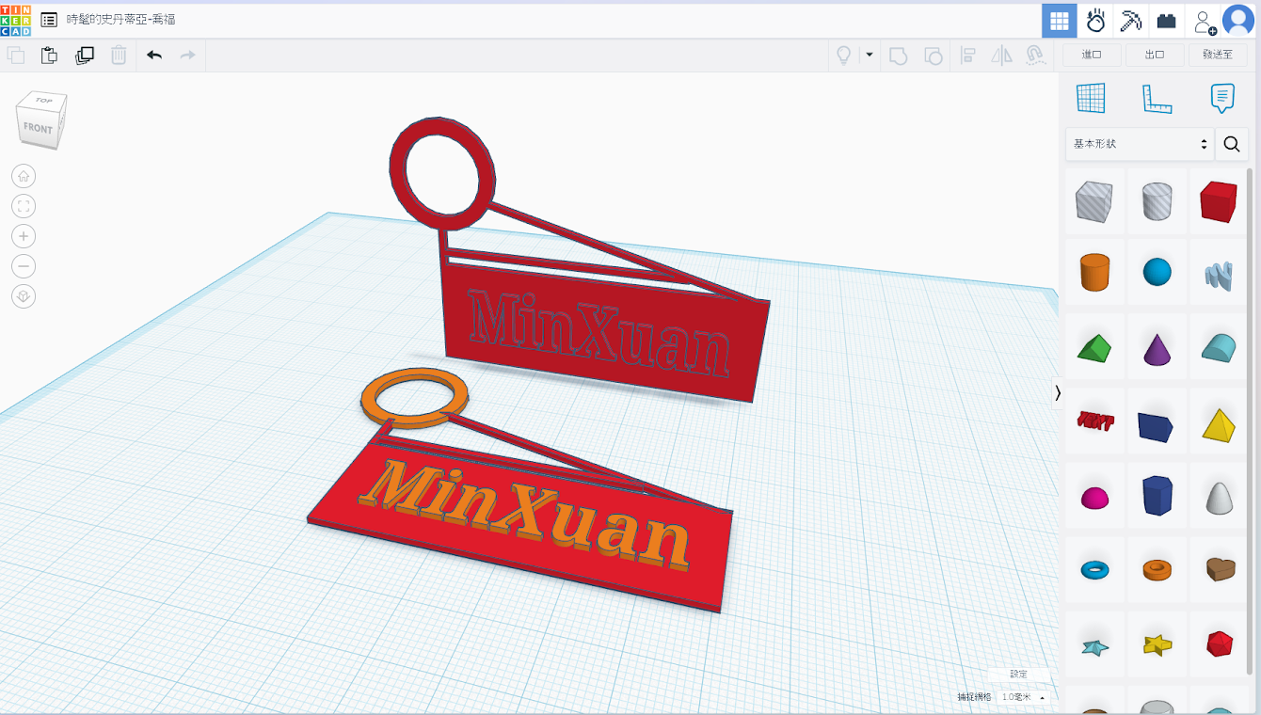Viewport: 1261px width, 715px height.
Task: Select the red solid Box shape
Action: (x=1218, y=201)
